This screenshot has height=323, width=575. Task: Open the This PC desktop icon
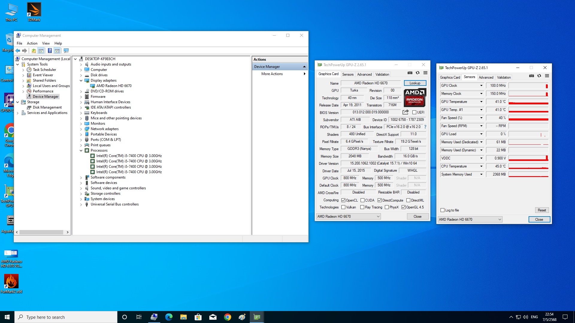point(11,12)
